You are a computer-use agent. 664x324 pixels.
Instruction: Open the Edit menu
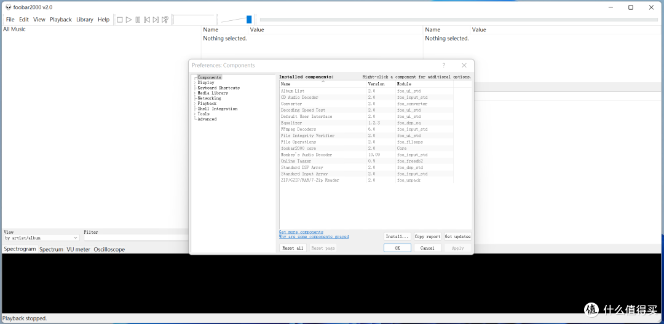pos(24,20)
